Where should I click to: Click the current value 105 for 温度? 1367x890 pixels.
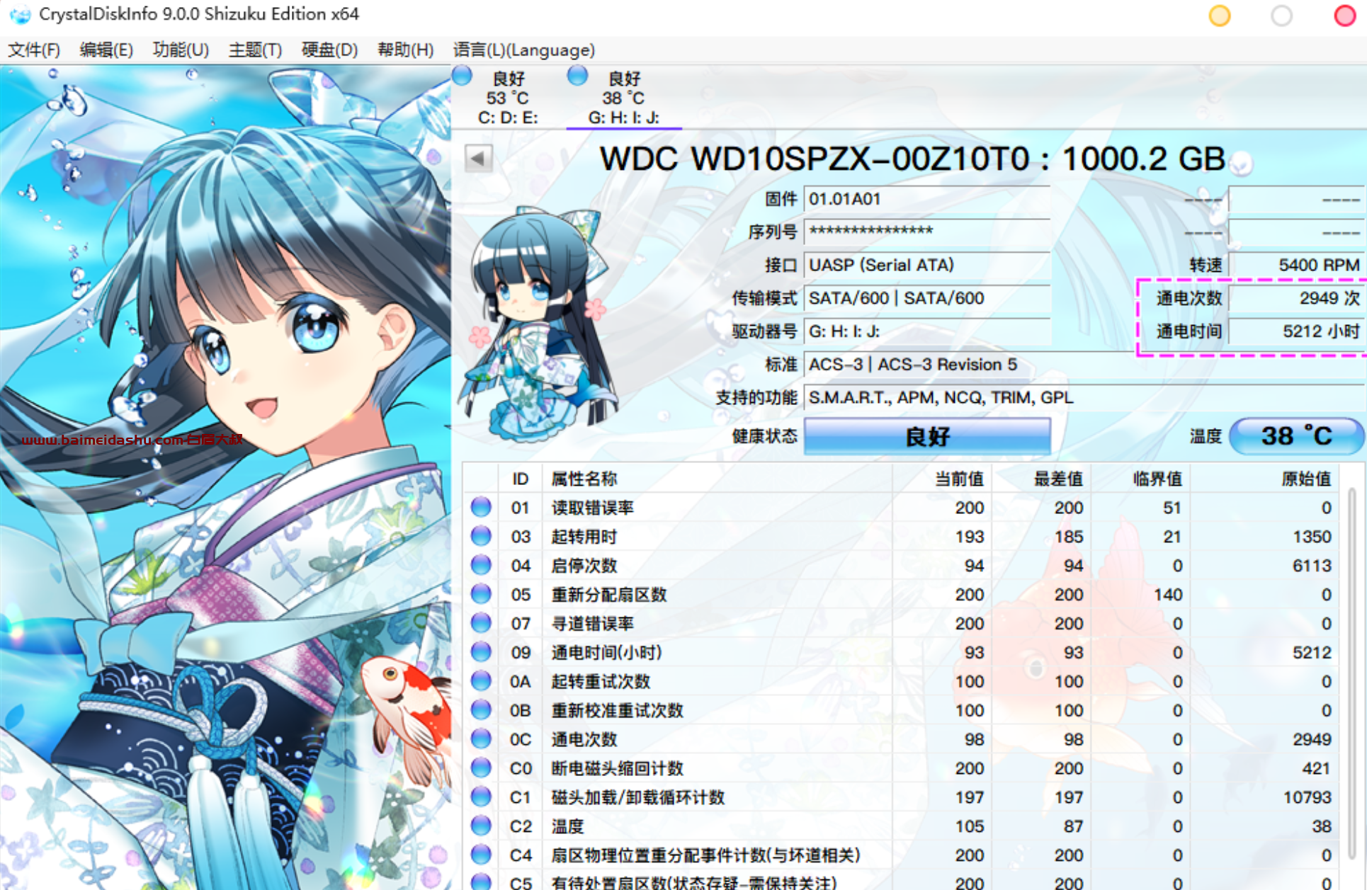[x=969, y=826]
